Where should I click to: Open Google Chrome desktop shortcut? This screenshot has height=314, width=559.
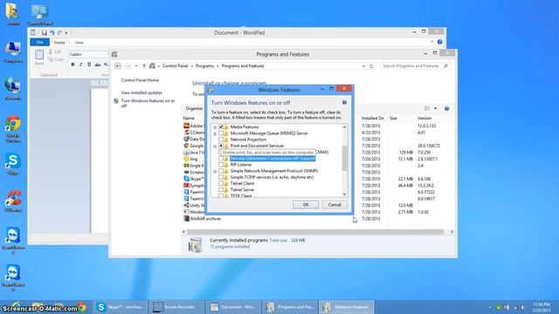[x=13, y=129]
